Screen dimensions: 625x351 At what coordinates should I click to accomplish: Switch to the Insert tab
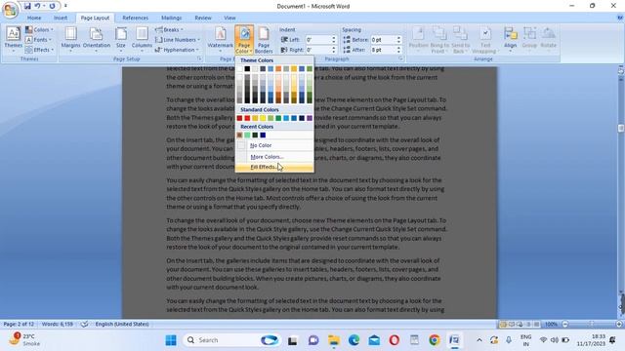coord(61,18)
